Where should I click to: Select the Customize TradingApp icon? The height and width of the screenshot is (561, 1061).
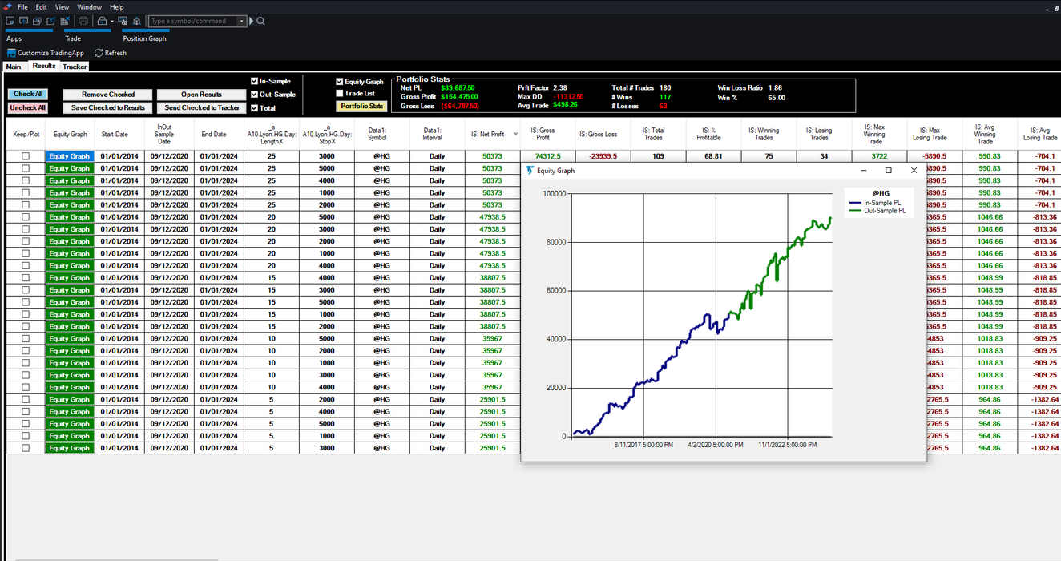11,52
